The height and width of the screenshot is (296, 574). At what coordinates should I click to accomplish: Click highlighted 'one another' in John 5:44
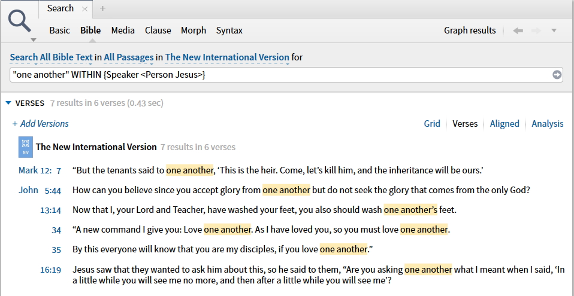pyautogui.click(x=286, y=190)
